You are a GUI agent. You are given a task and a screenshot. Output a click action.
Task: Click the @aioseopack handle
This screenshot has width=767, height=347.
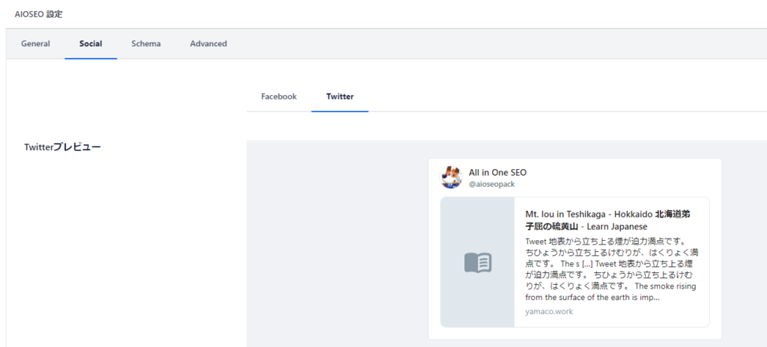pyautogui.click(x=491, y=184)
